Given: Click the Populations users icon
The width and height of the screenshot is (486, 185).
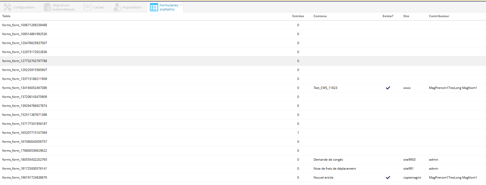Looking at the screenshot, I should click(x=118, y=7).
